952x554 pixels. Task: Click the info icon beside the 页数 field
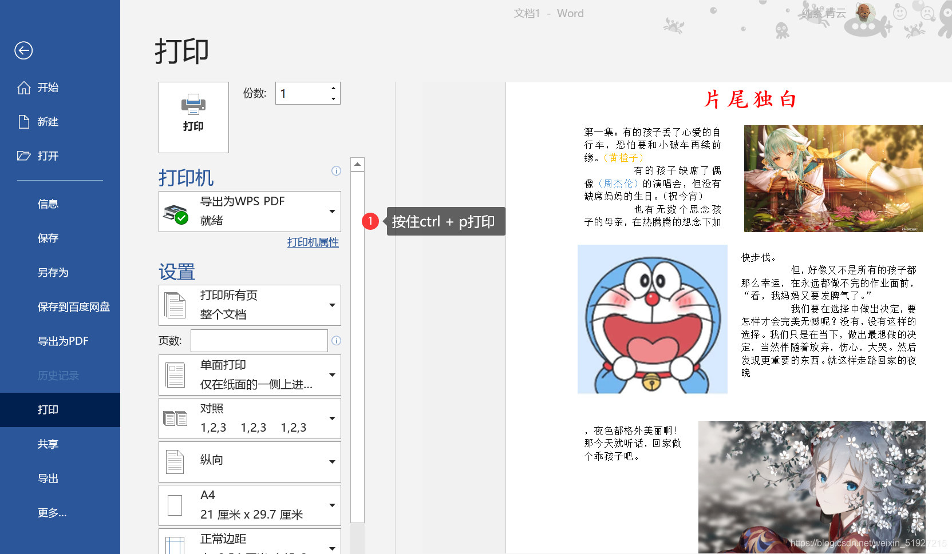[x=337, y=341]
